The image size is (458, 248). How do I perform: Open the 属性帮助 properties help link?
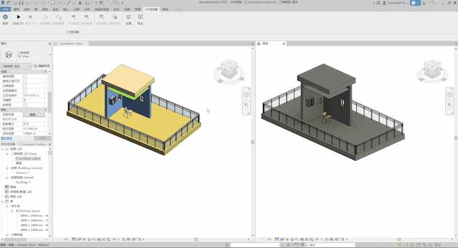pos(7,138)
